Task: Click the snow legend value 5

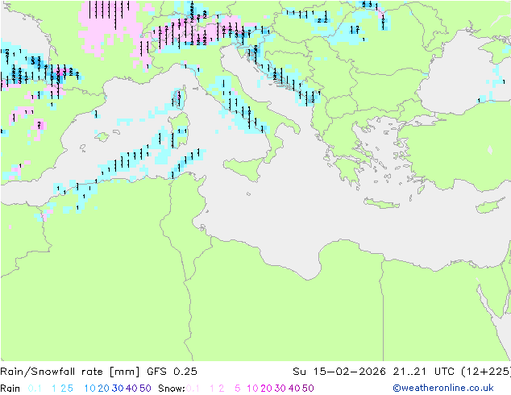Action: [x=238, y=389]
